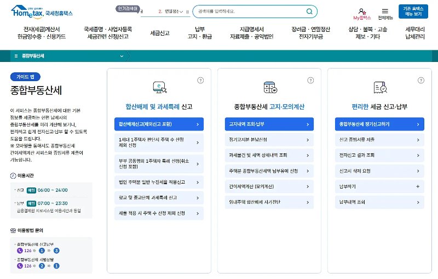
Task: Open 세무대리 납세관리 menu
Action: [415, 33]
